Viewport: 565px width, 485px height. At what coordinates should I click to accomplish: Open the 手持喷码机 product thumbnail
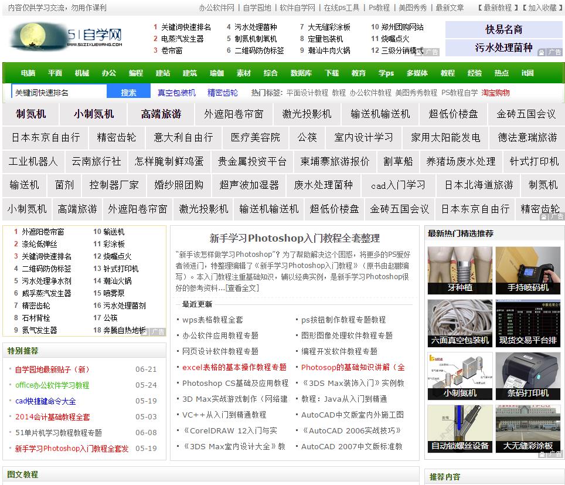click(527, 270)
